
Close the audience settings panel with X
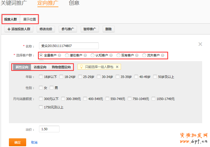[x=200, y=44]
